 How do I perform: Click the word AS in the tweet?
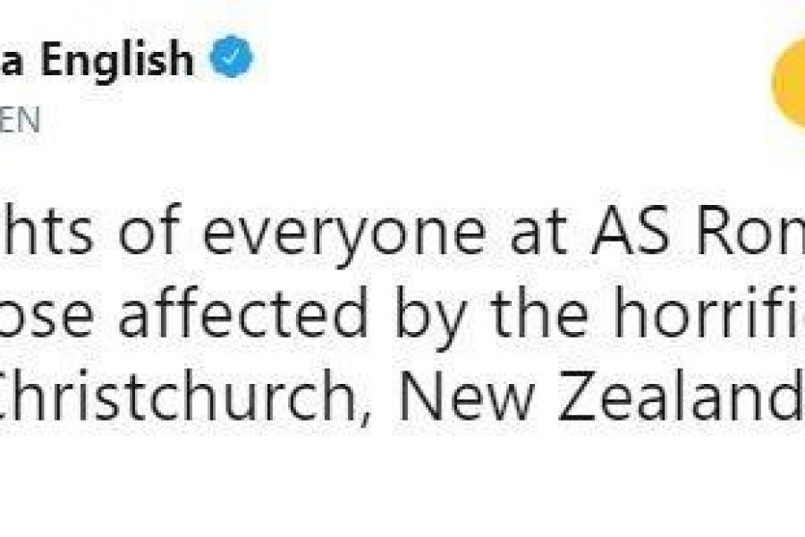pos(631,230)
